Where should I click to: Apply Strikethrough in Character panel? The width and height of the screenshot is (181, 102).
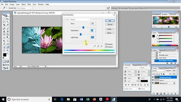click(148, 85)
